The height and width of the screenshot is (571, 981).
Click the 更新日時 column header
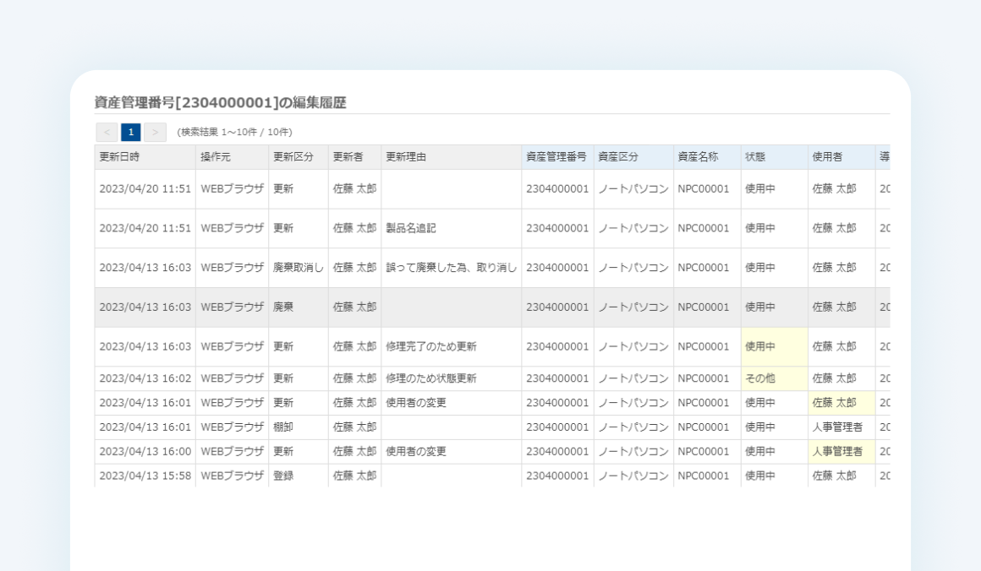coord(145,157)
